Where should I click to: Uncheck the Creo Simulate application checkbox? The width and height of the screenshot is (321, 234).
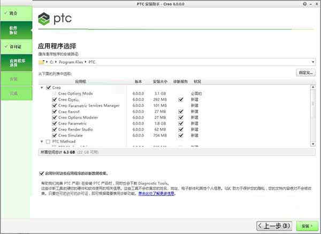(x=55, y=135)
